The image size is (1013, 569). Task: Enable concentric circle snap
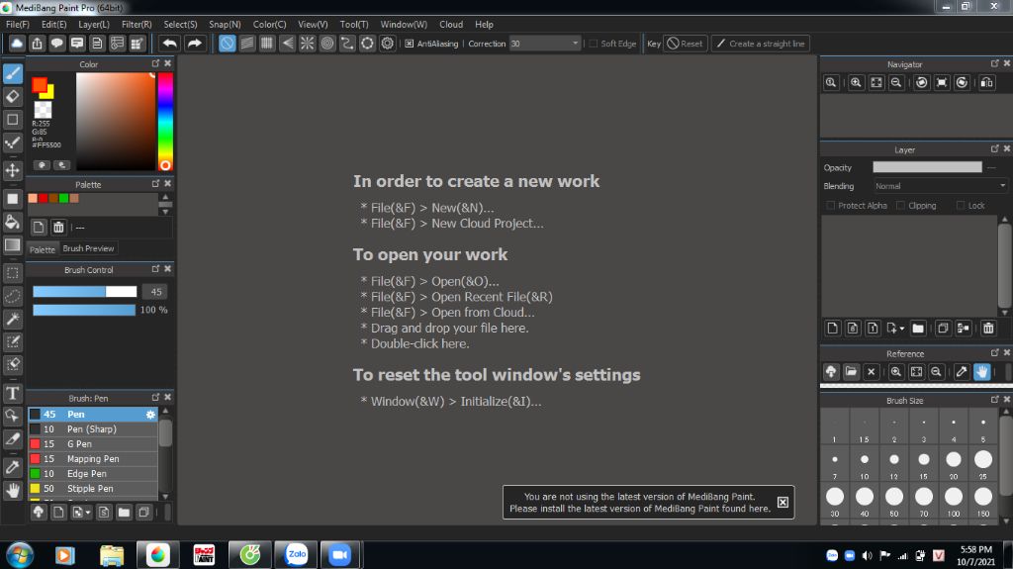point(326,44)
